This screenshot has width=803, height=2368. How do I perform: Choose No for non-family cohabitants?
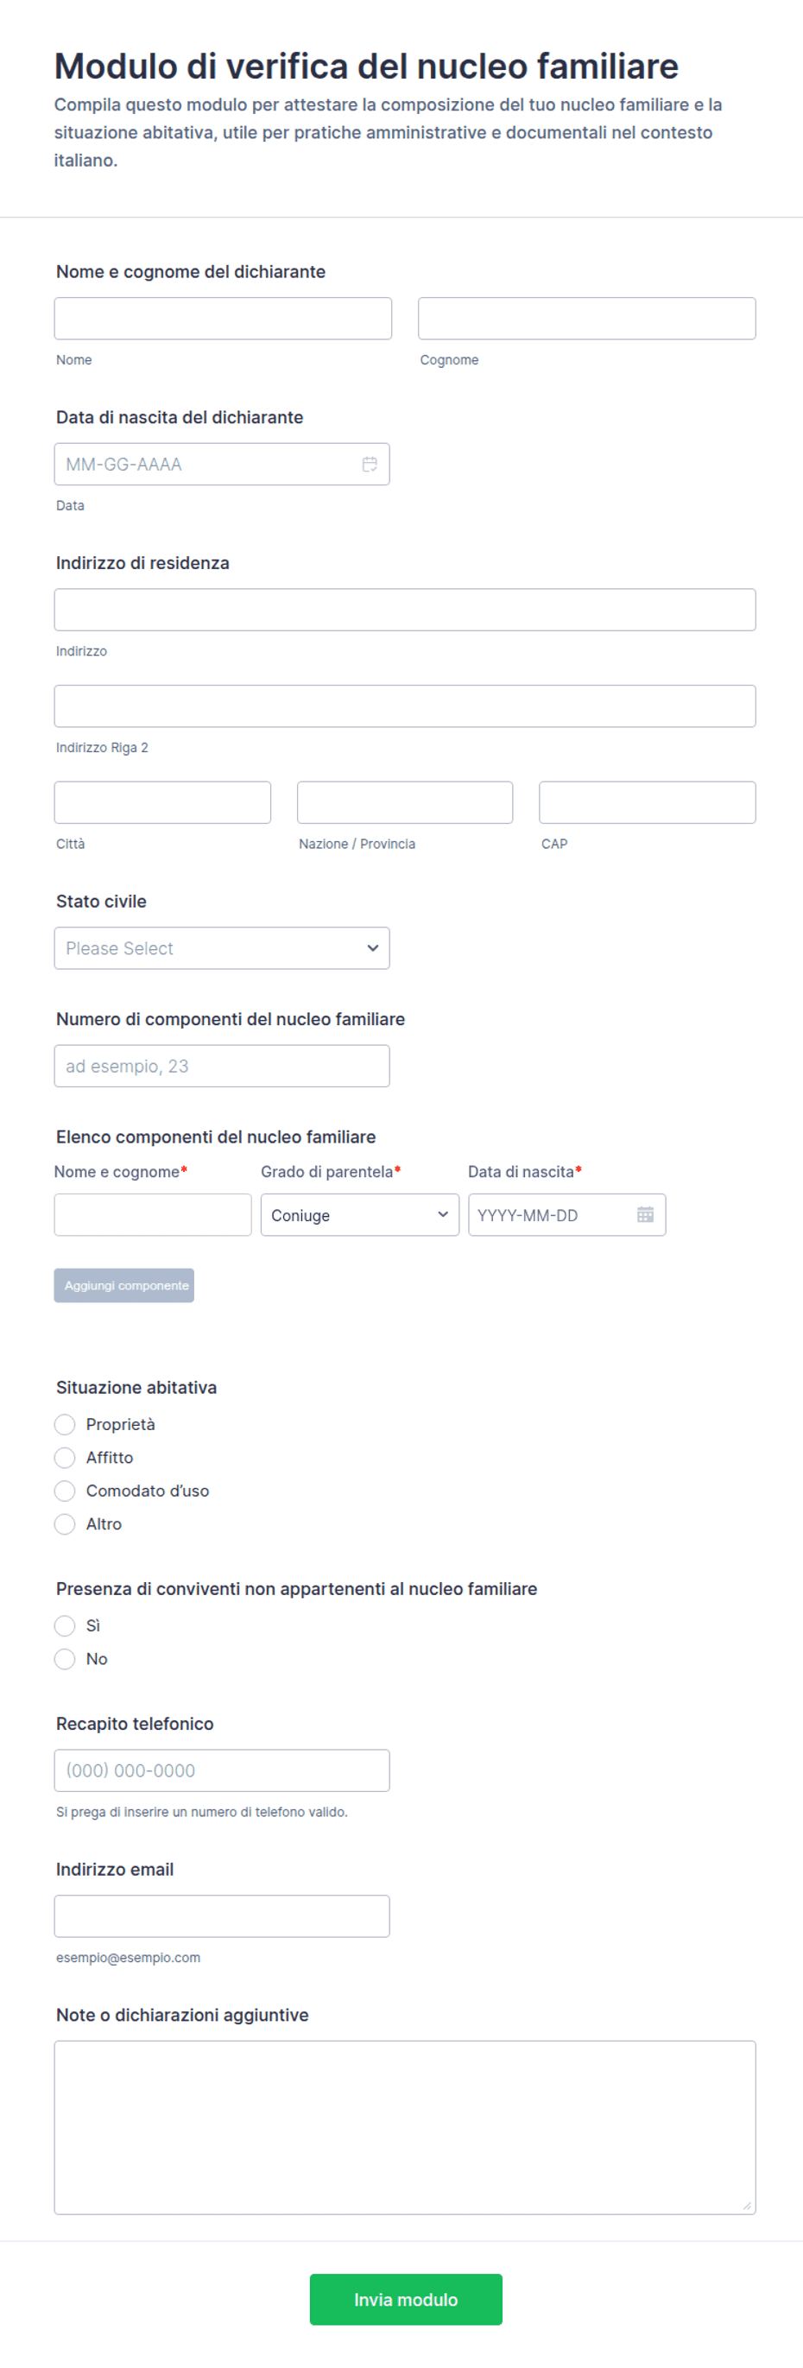click(64, 1658)
